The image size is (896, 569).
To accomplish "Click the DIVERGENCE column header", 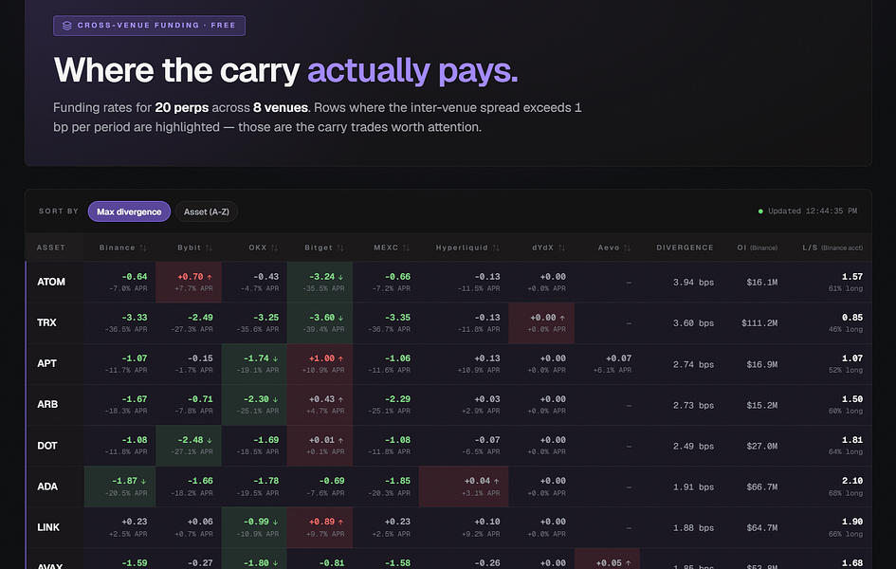I will (685, 248).
